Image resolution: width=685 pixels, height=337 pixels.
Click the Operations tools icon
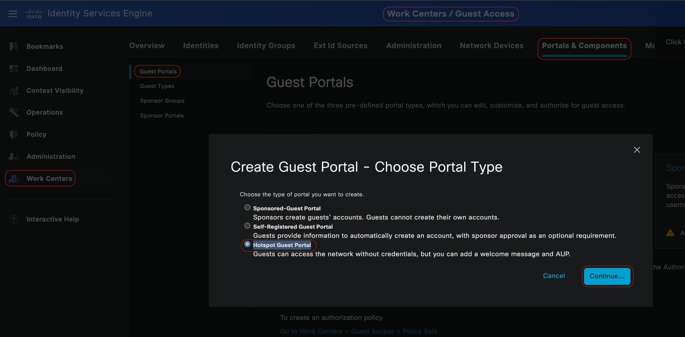[14, 113]
